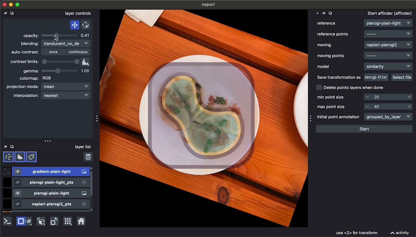Hide the affinder dock widget eye icon
The height and width of the screenshot is (237, 416).
[324, 13]
